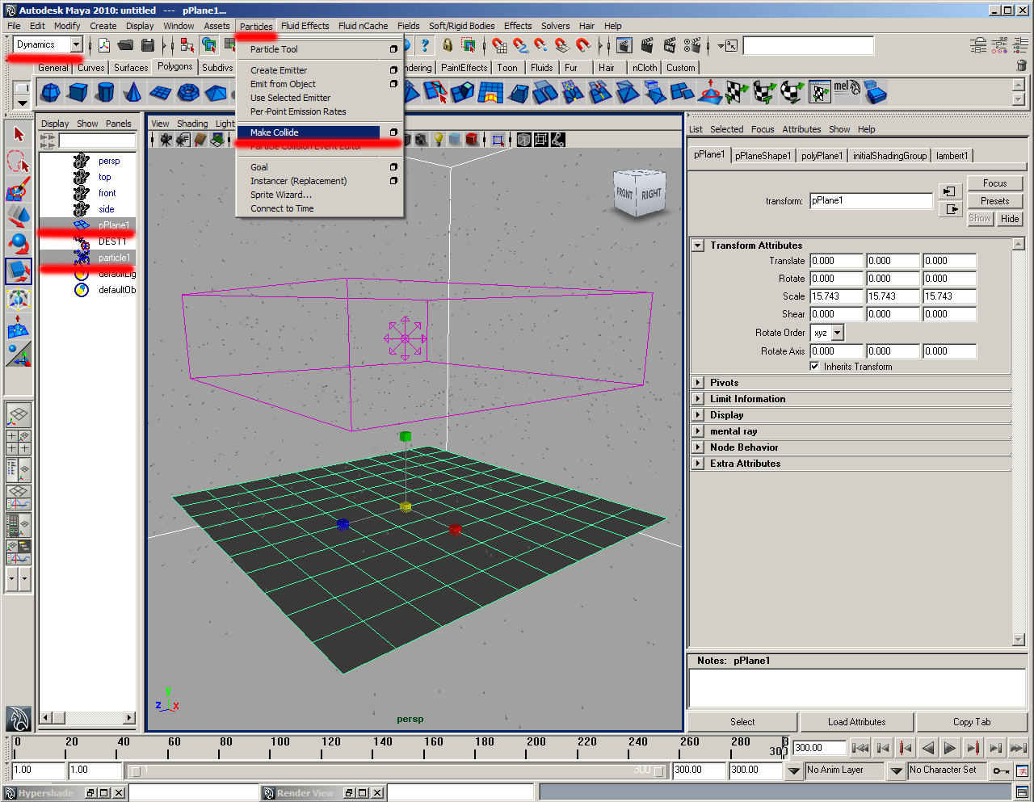The width and height of the screenshot is (1034, 802).
Task: Create polygon plane from shelf
Action: coord(160,93)
